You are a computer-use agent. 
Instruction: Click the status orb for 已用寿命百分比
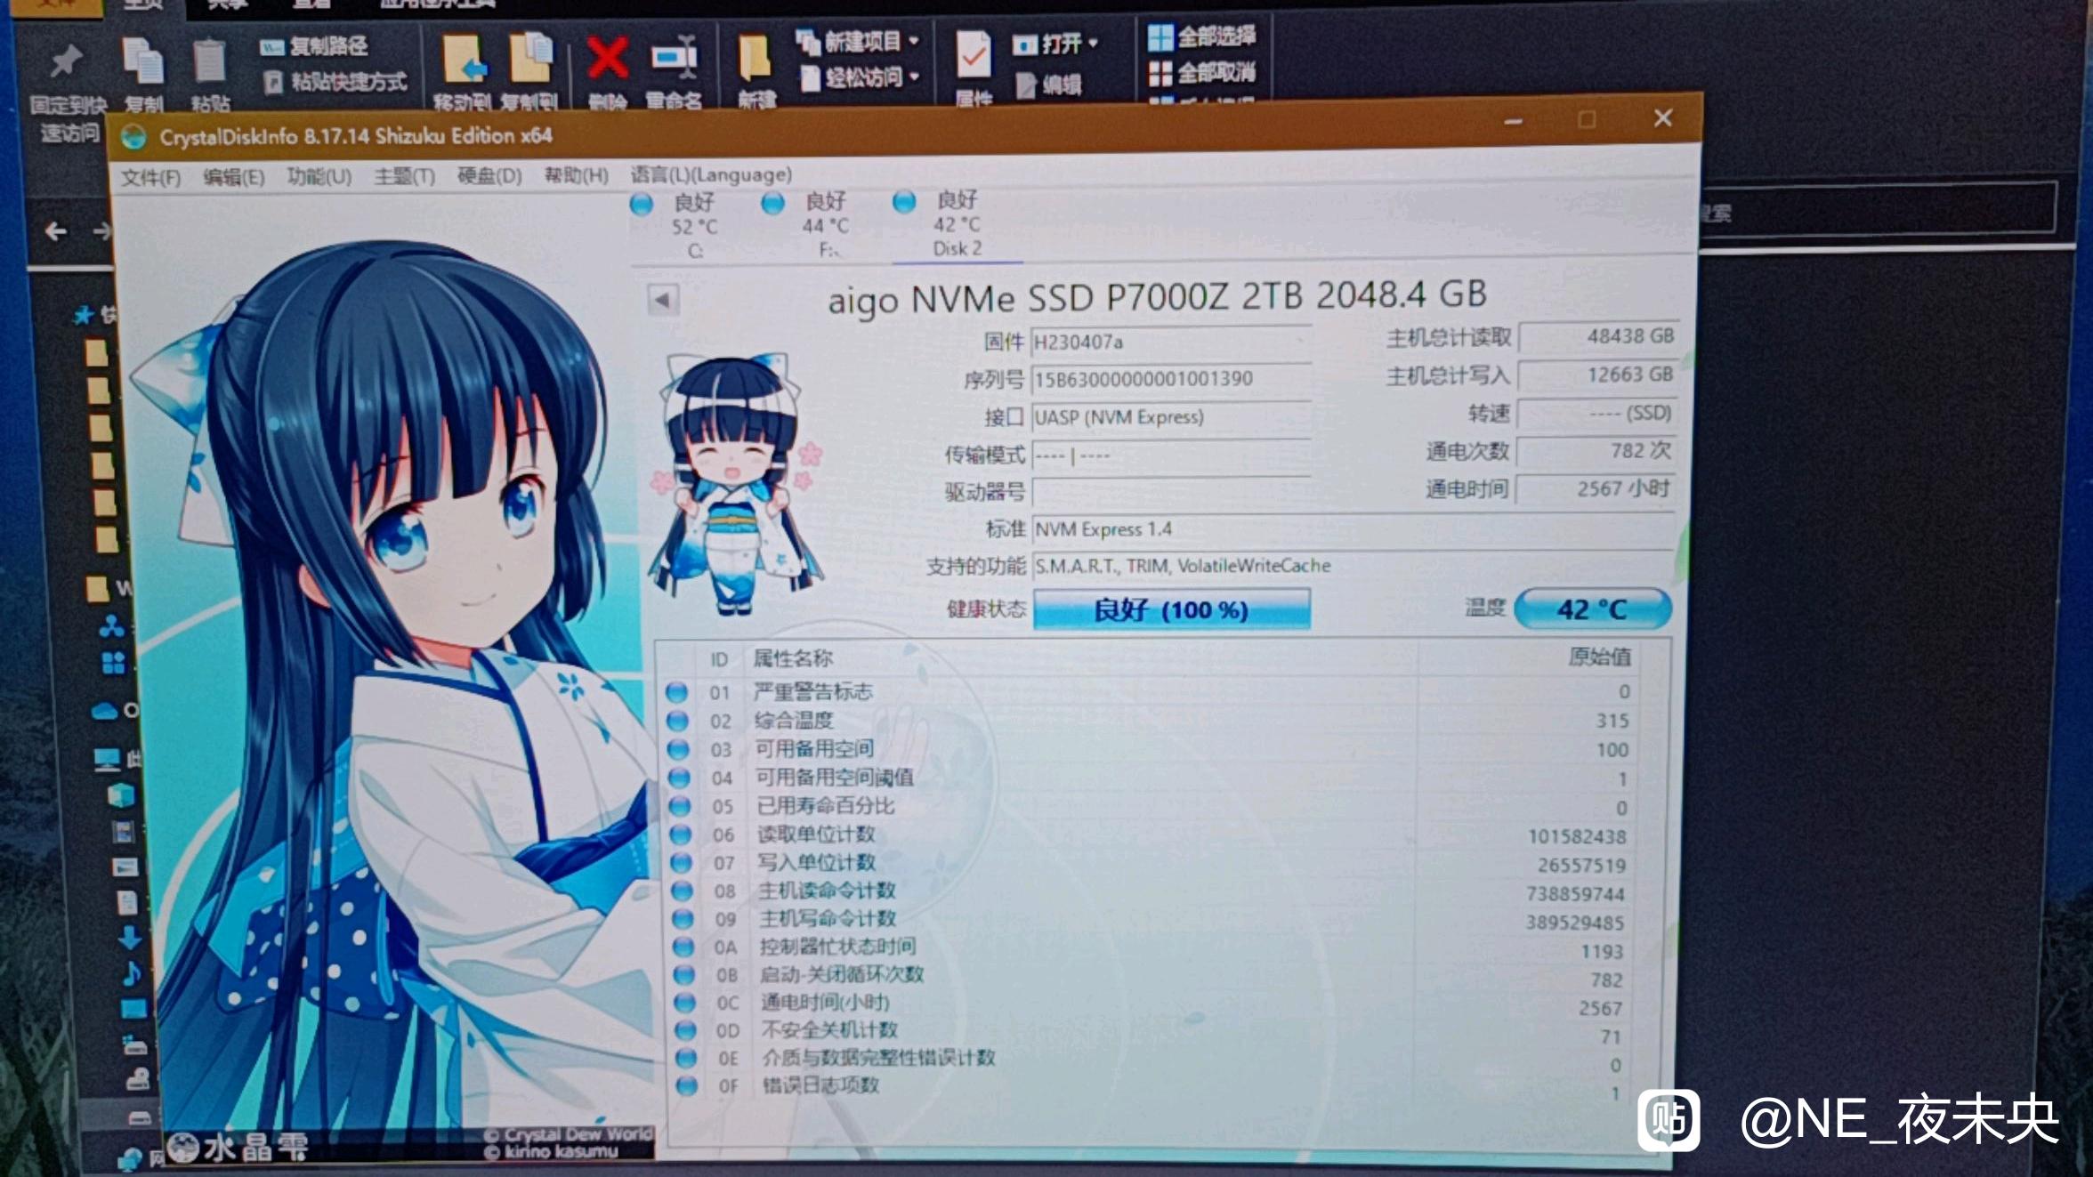(680, 806)
